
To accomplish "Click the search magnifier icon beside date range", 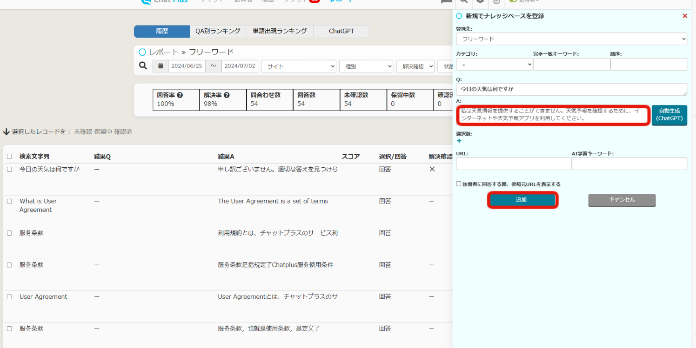I will click(x=143, y=66).
